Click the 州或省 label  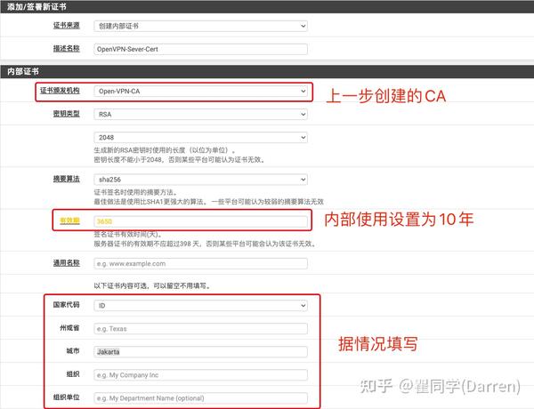(x=69, y=328)
